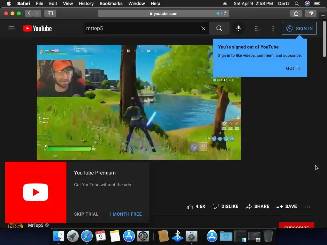327x245 pixels.
Task: Open the File menu
Action: point(39,4)
